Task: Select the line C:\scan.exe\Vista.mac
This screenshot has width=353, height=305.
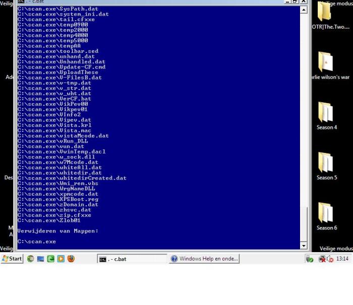Action: coord(54,130)
